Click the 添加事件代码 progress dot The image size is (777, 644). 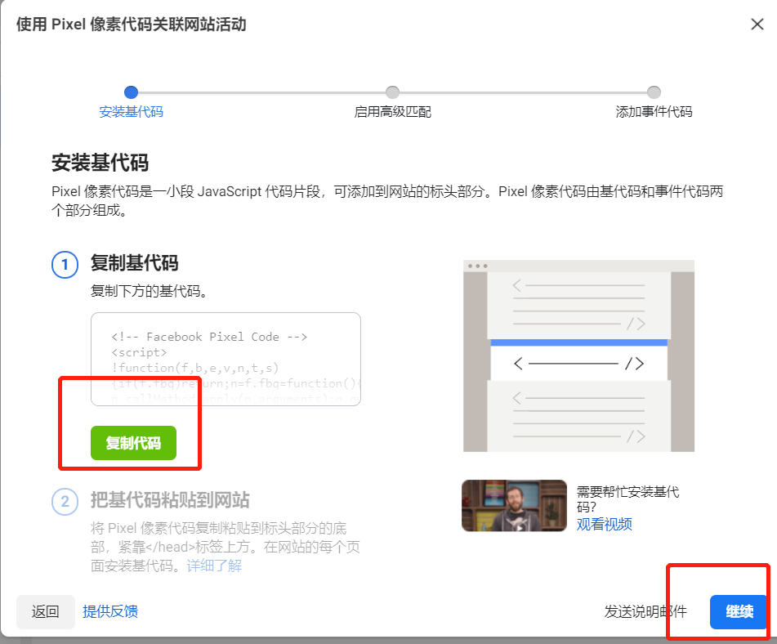[652, 92]
